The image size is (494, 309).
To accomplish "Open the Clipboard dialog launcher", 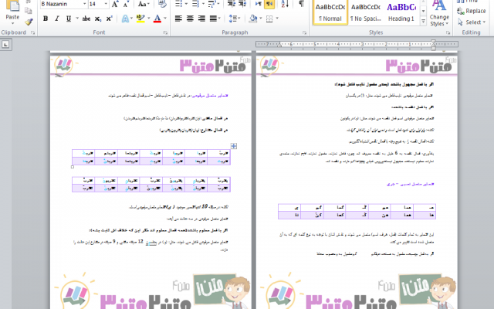I will [32, 32].
